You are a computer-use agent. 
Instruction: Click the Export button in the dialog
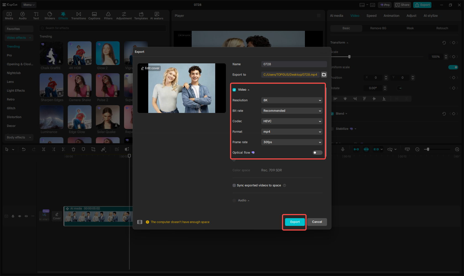pos(294,222)
